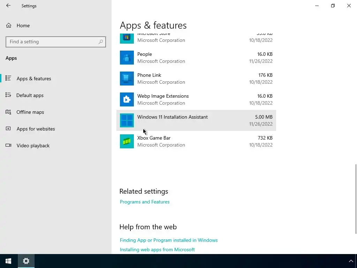This screenshot has width=357, height=268.
Task: Select Webp Image Extensions name
Action: click(x=163, y=96)
